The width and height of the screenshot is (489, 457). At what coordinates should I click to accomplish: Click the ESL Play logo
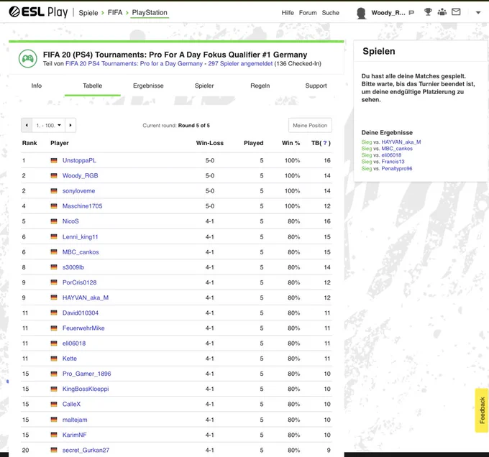38,12
